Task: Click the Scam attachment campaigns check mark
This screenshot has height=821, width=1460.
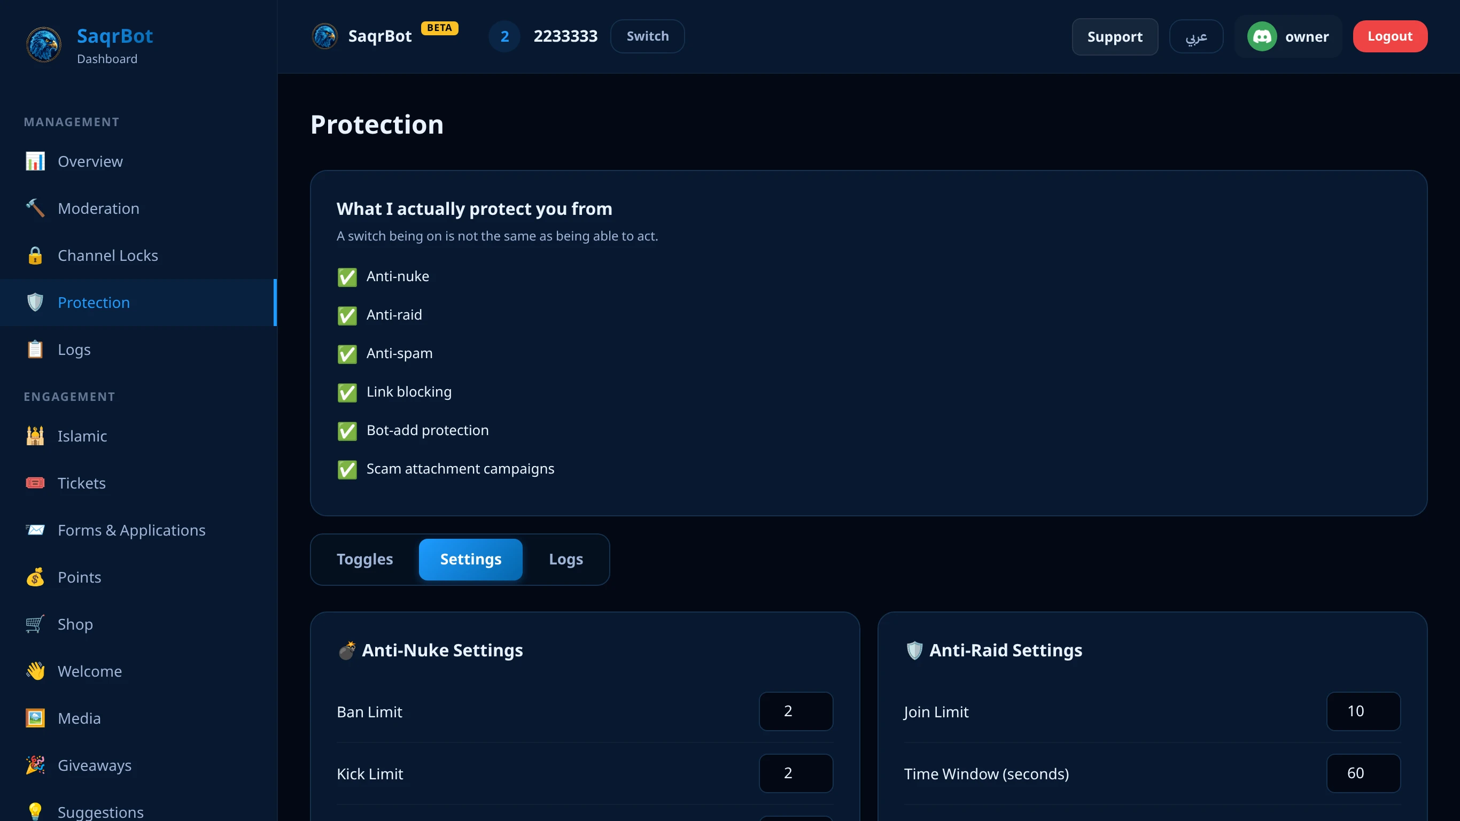Action: tap(347, 470)
